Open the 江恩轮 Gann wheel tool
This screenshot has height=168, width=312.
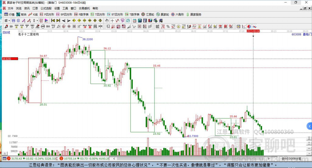click(148, 14)
